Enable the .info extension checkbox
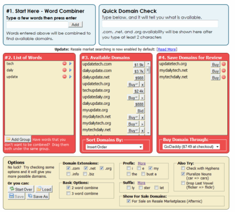 click(x=68, y=174)
